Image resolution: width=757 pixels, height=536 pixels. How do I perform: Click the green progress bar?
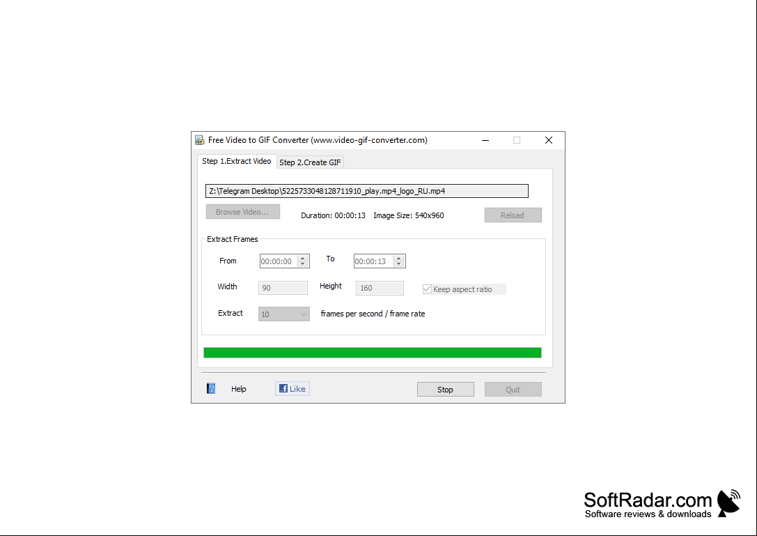pyautogui.click(x=372, y=353)
